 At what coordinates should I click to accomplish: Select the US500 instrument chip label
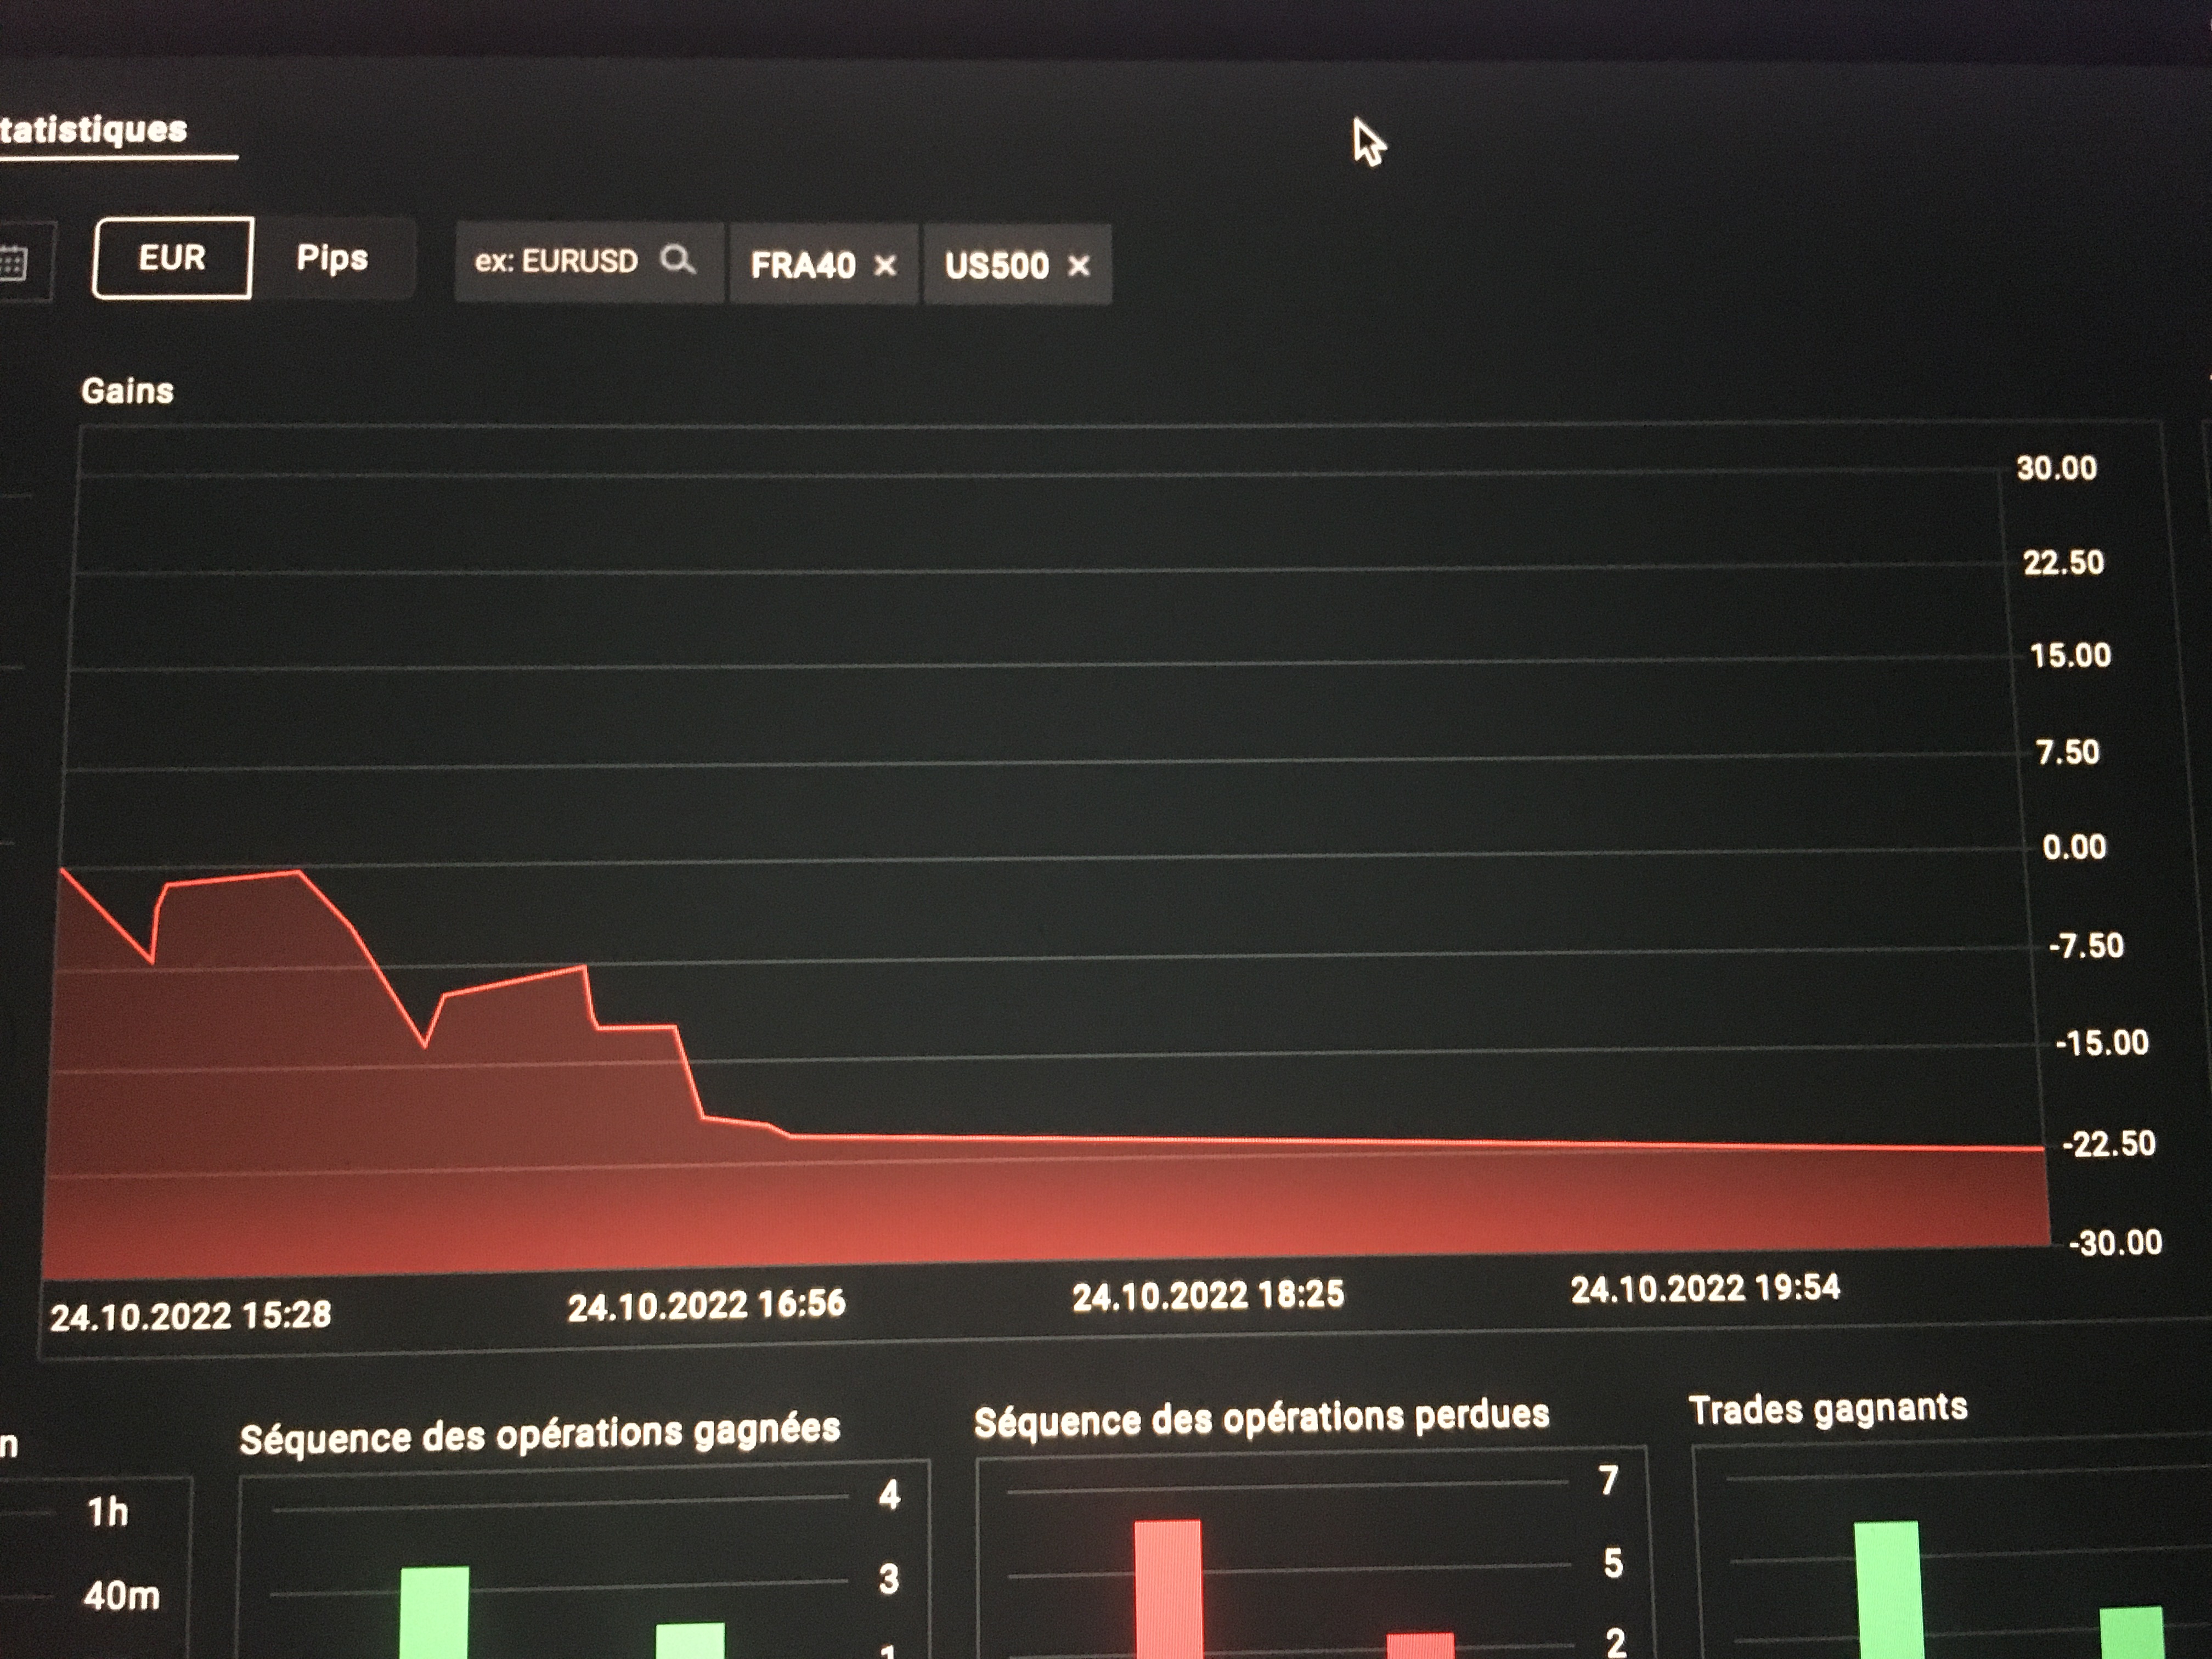[x=996, y=266]
